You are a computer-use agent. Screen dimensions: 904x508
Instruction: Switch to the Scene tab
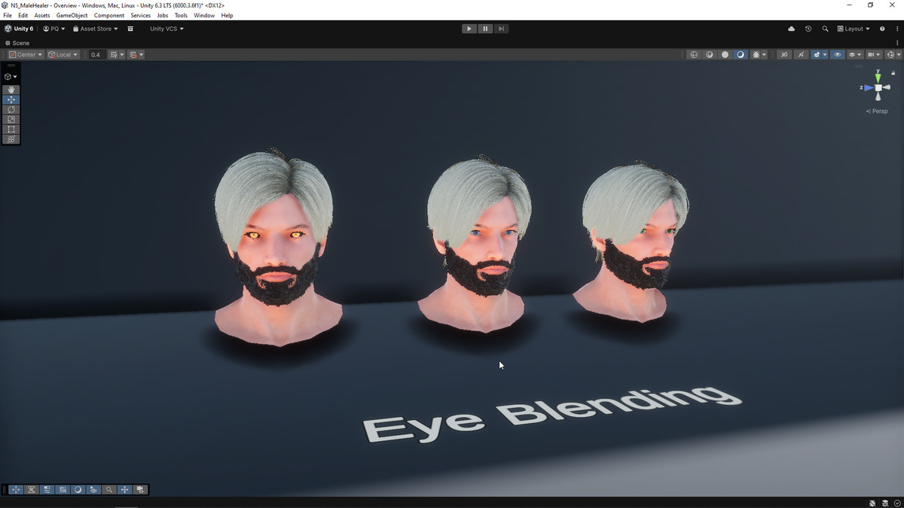pyautogui.click(x=17, y=43)
